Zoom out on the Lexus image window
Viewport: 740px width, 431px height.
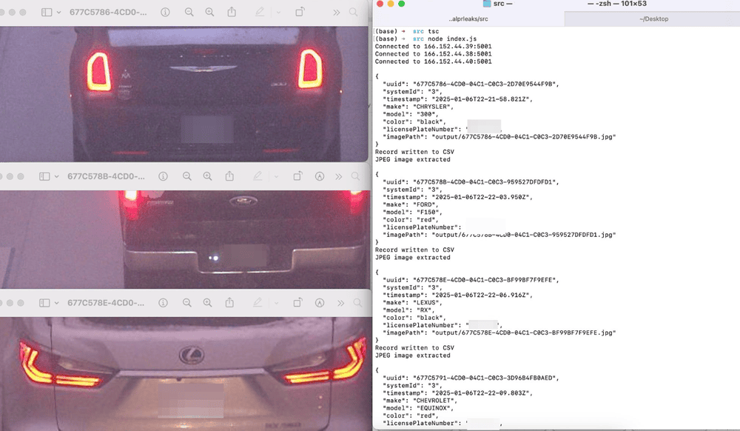(187, 303)
